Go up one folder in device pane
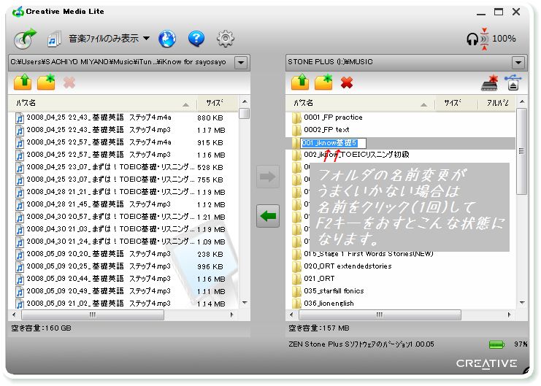541x386 pixels. tap(300, 82)
